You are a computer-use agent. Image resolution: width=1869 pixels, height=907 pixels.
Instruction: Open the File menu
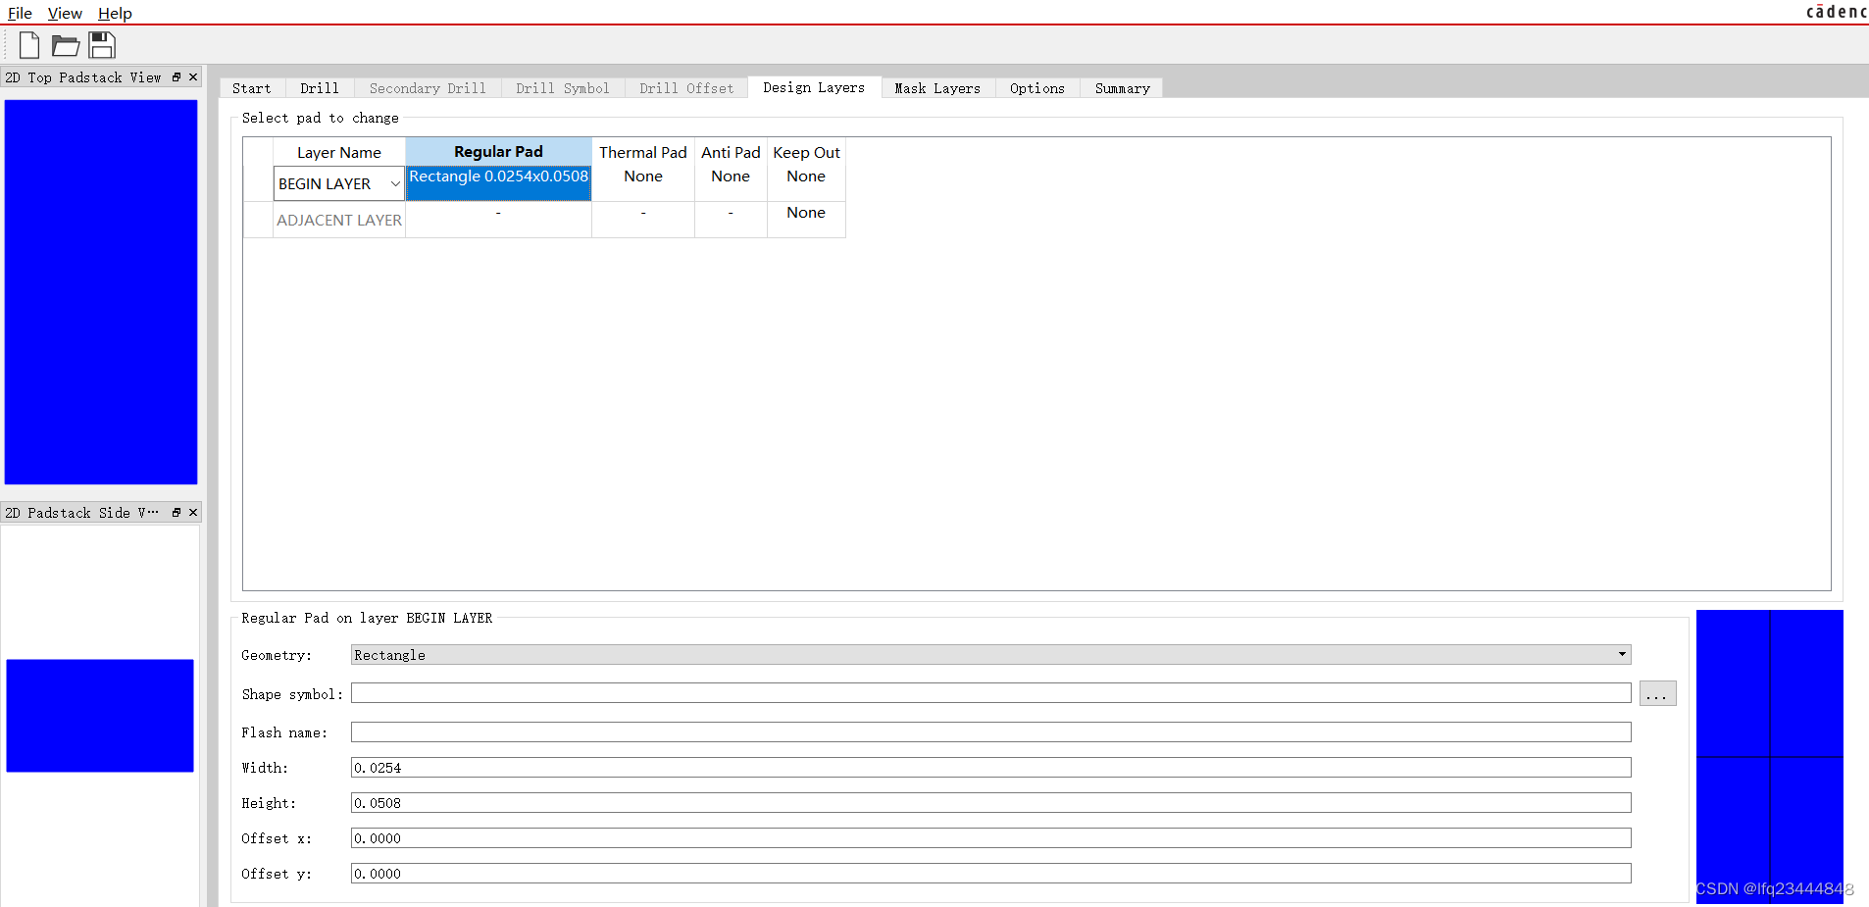pyautogui.click(x=20, y=13)
